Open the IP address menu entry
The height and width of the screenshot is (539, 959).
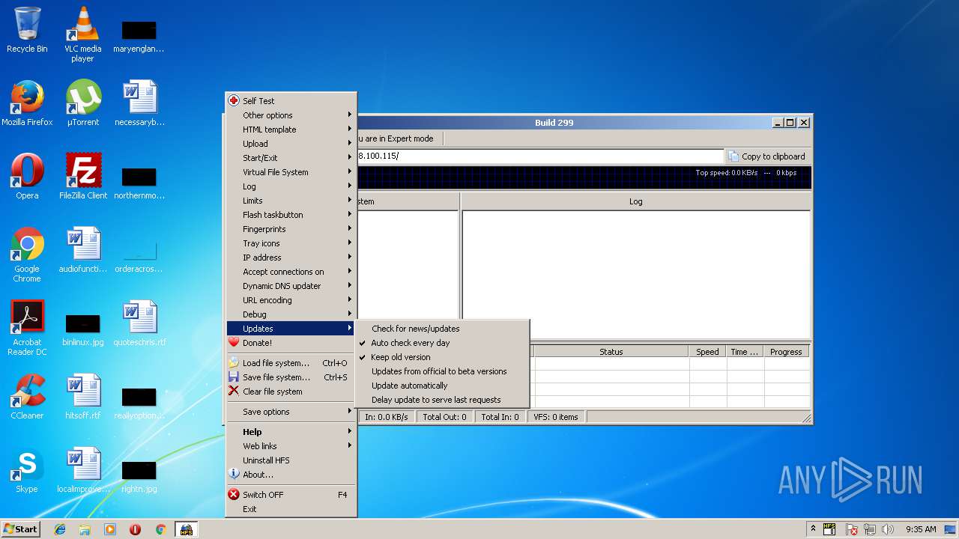coord(291,258)
